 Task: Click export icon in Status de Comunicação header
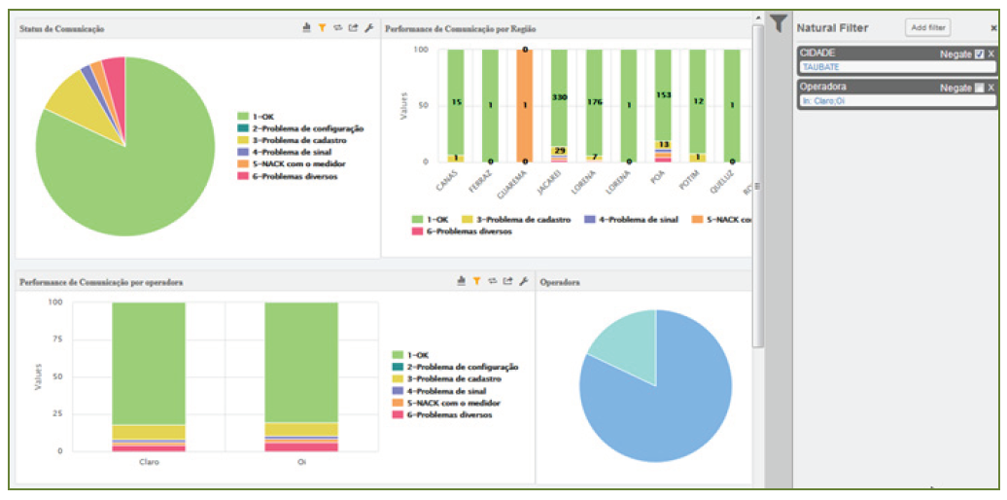[x=354, y=28]
